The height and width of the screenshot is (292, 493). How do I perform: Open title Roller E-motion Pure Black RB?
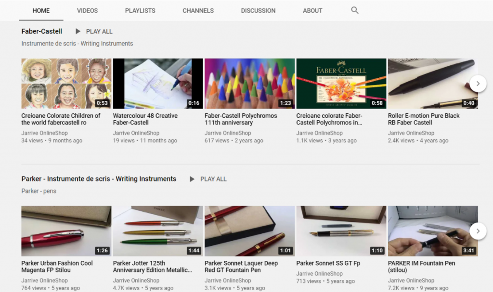coord(424,119)
